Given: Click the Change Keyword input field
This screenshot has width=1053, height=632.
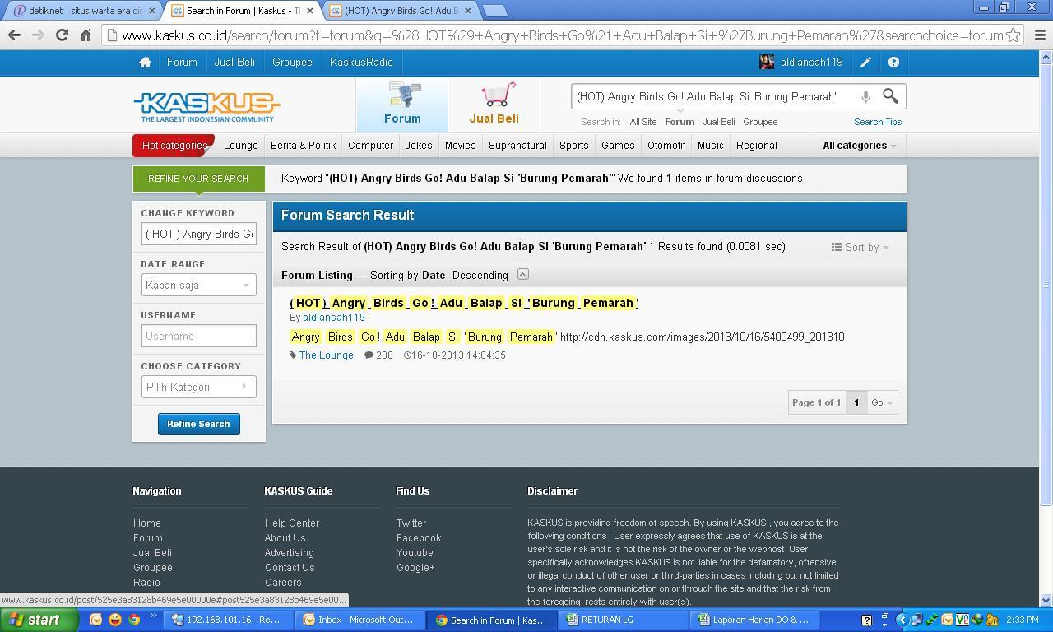Looking at the screenshot, I should [x=198, y=234].
